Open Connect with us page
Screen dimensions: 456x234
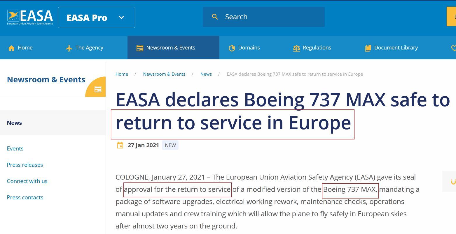27,181
